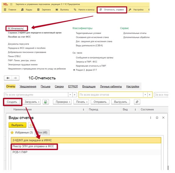This screenshot has width=175, height=173.
Task: Switch to the Все (48) tab
Action: 42,132
